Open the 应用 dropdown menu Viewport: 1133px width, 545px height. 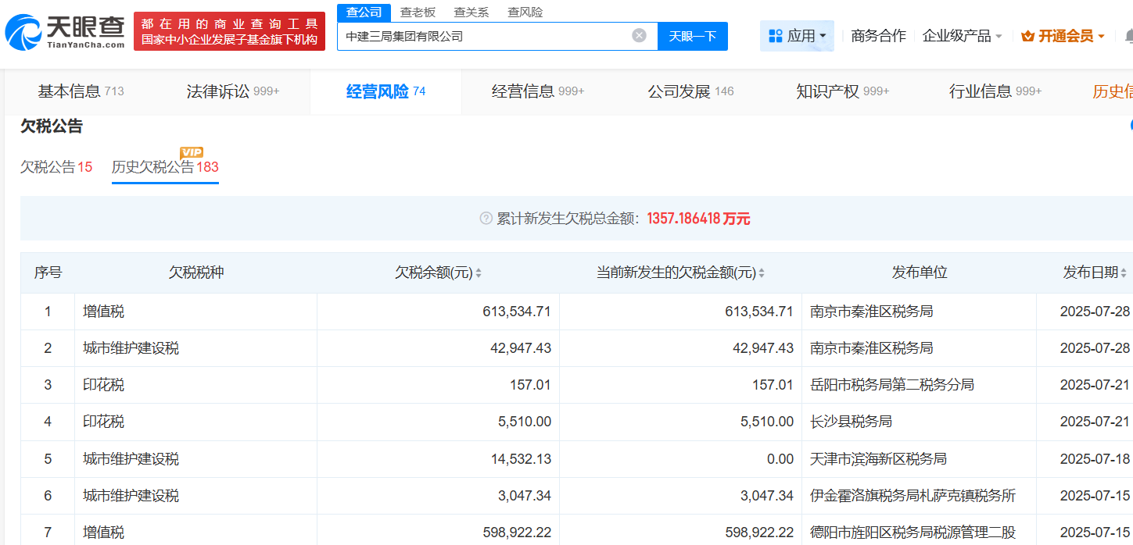pos(797,36)
